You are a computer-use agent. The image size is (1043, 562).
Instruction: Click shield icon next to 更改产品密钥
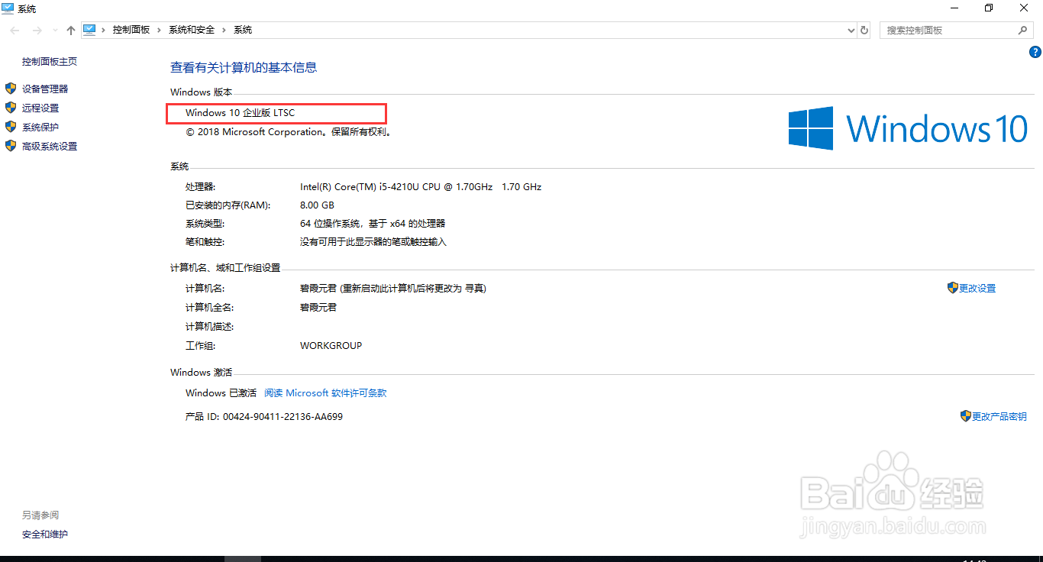pyautogui.click(x=965, y=416)
